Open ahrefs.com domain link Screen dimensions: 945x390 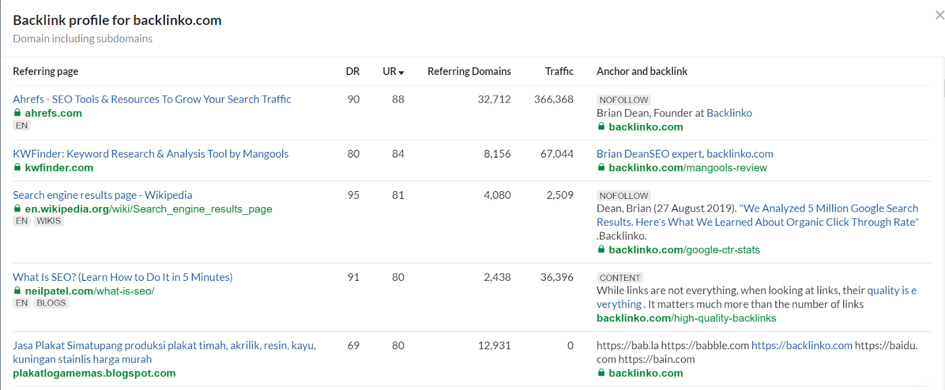[x=53, y=113]
